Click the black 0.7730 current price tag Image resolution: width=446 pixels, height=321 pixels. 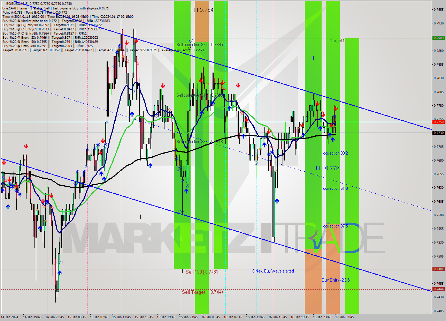point(438,133)
